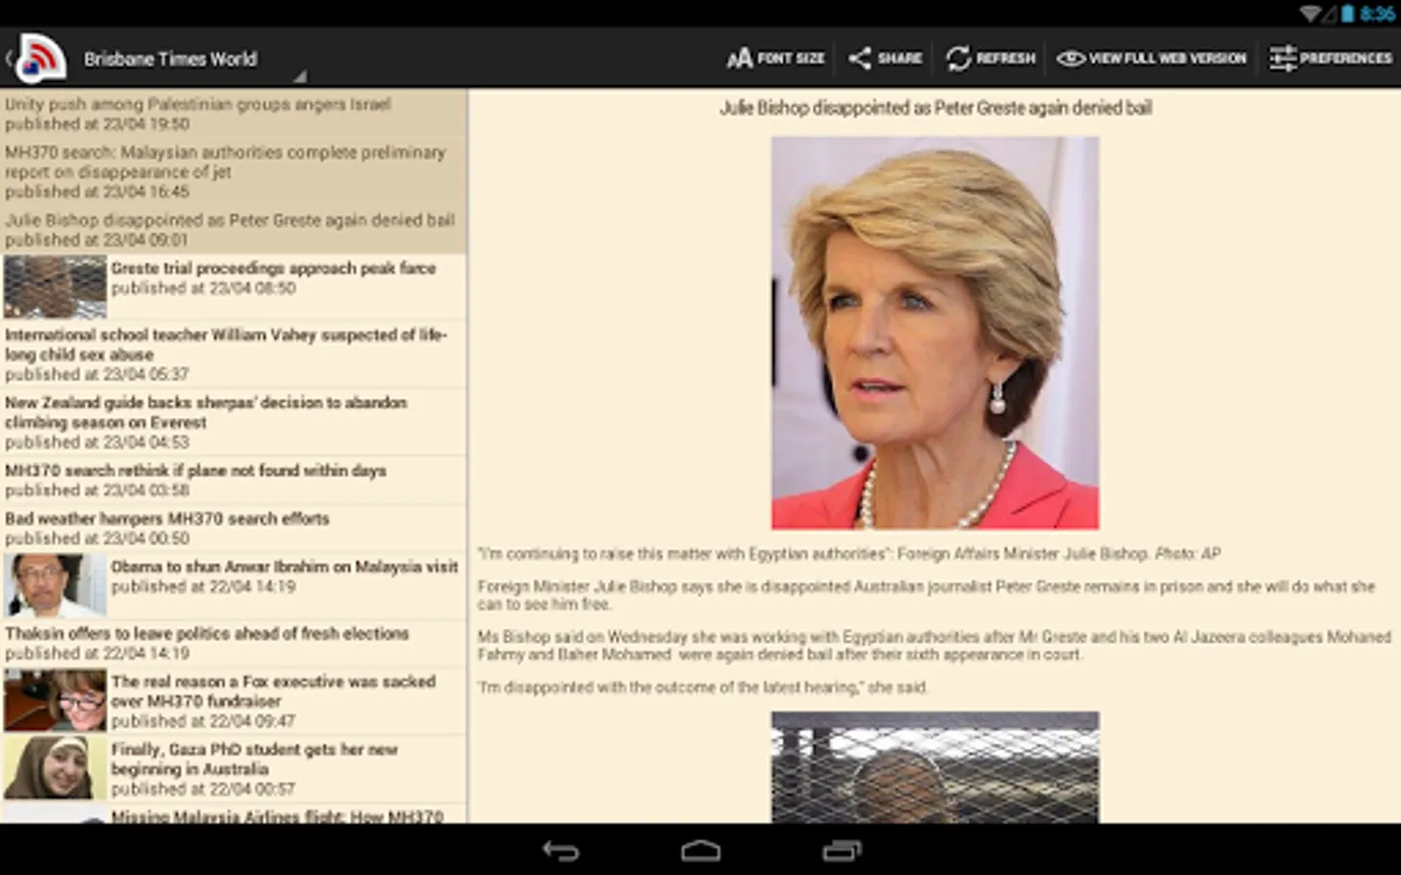View full web version of article
This screenshot has width=1401, height=875.
pos(1151,58)
